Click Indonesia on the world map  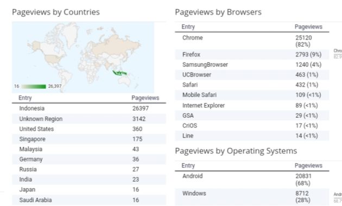119,73
